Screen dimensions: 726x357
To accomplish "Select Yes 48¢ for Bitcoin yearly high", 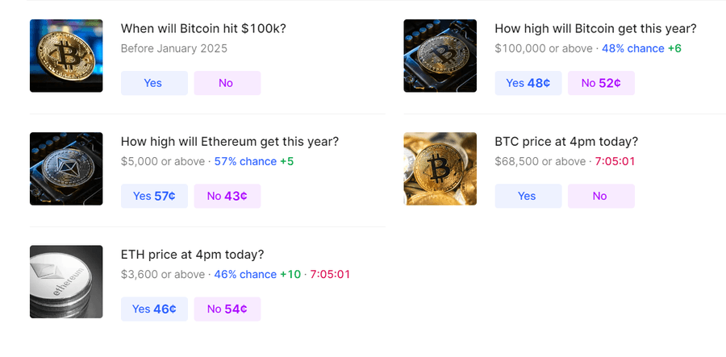I will pyautogui.click(x=528, y=83).
